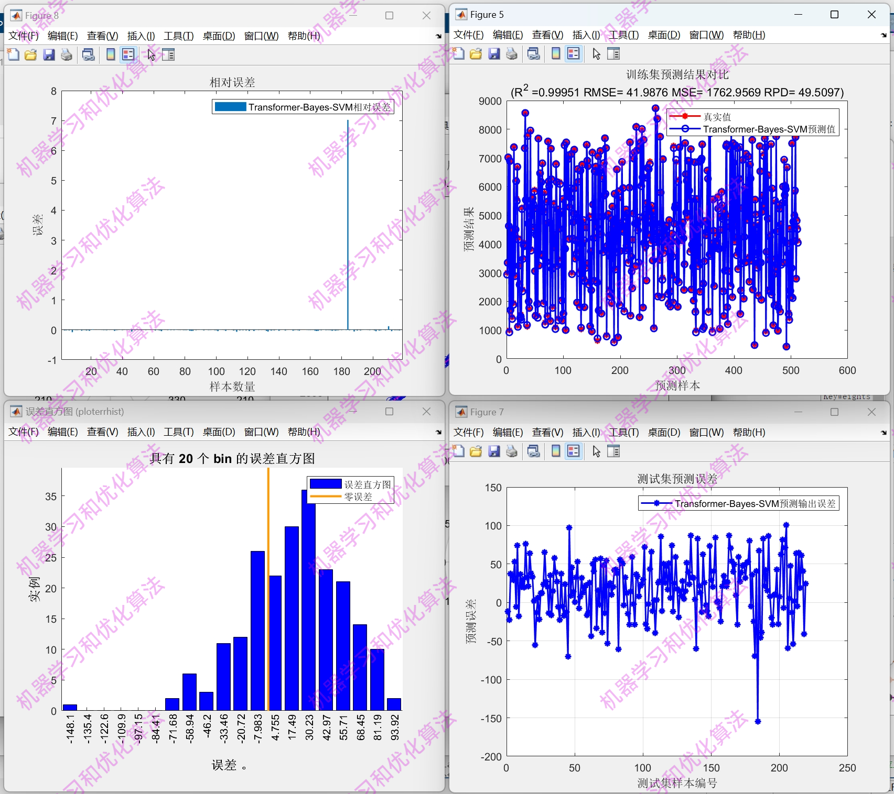Insert a colorbar into the ploterrhist figure
The height and width of the screenshot is (794, 894).
click(140, 432)
